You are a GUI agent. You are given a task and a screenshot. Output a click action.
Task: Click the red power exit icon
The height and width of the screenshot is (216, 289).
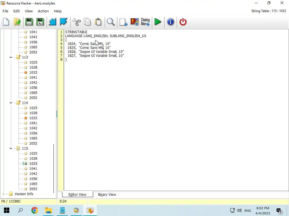[x=183, y=22]
